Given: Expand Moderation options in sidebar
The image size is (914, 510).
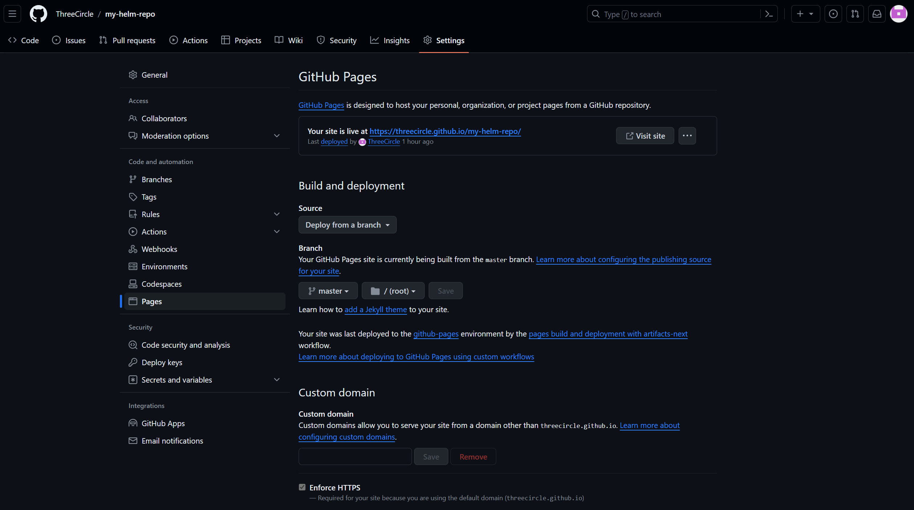Looking at the screenshot, I should click(277, 136).
